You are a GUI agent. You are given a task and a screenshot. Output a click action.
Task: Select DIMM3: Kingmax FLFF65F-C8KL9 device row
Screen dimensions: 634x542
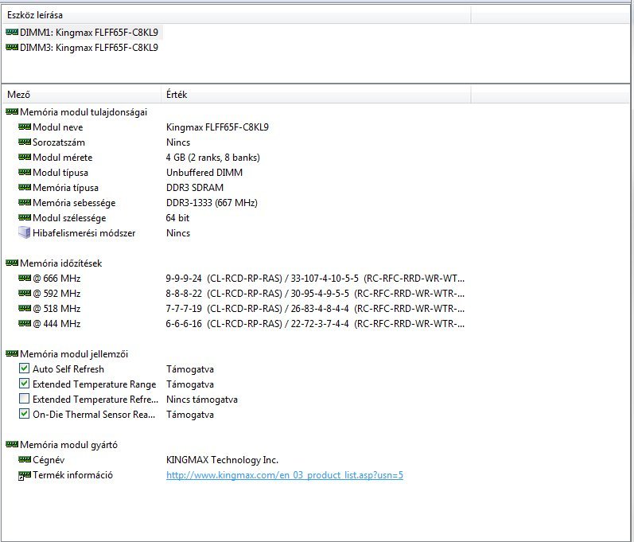click(83, 48)
